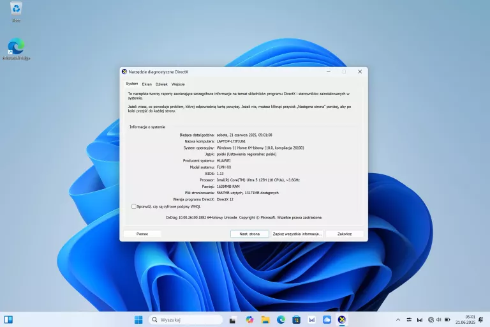Click Zapisz wszystkie informacje button
This screenshot has width=490, height=327.
(297, 234)
